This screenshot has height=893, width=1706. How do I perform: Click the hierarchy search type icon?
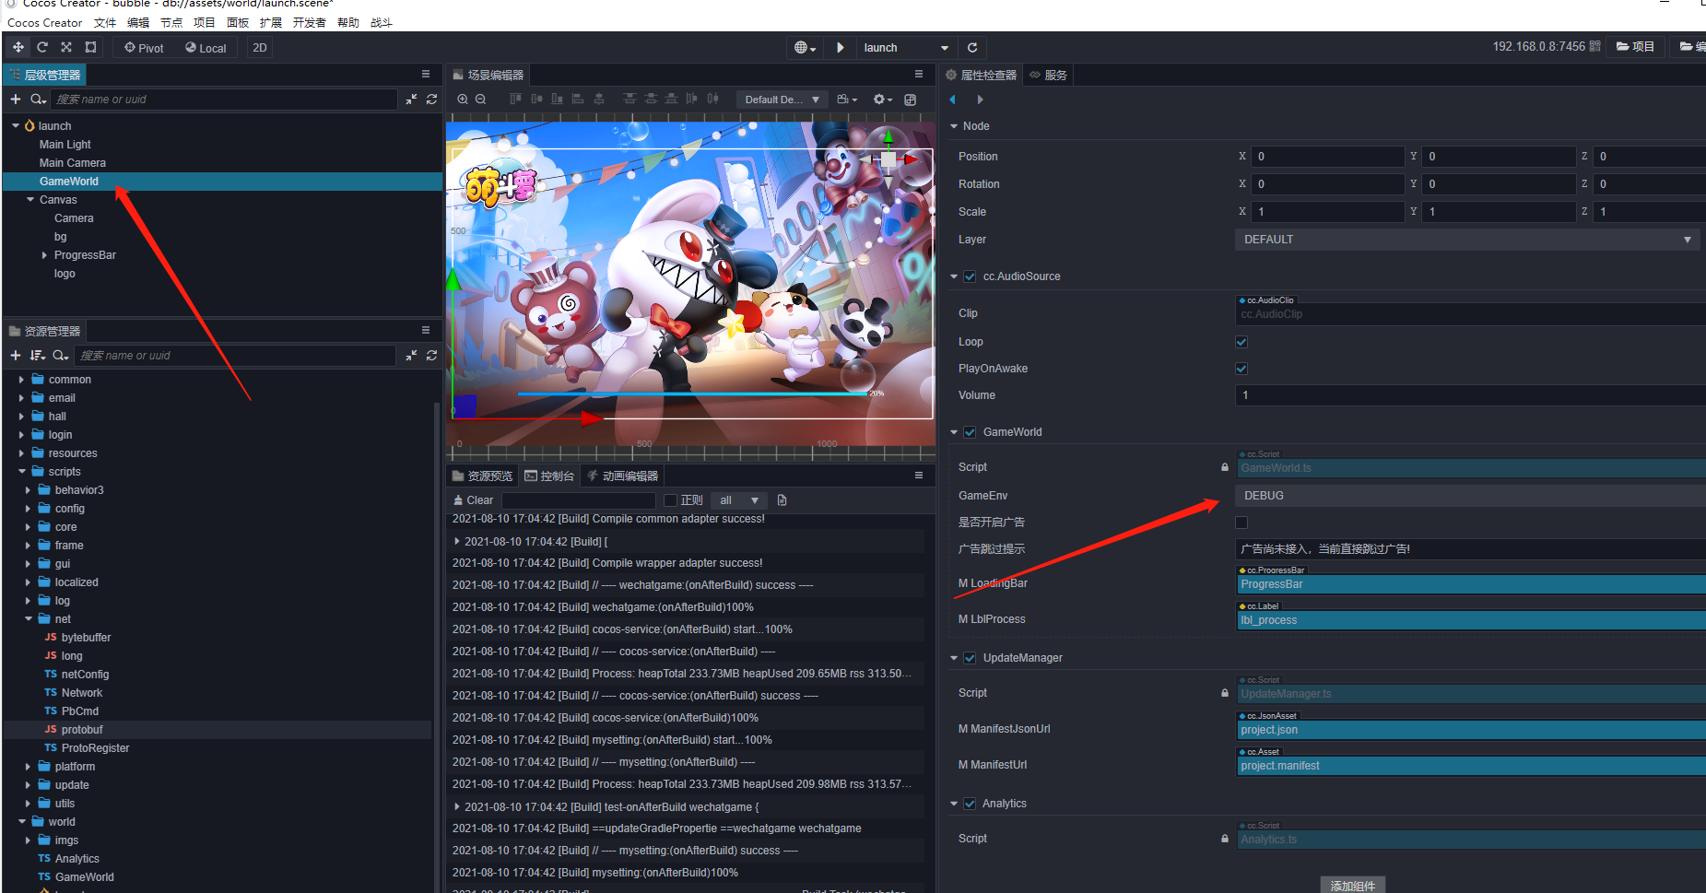point(38,99)
